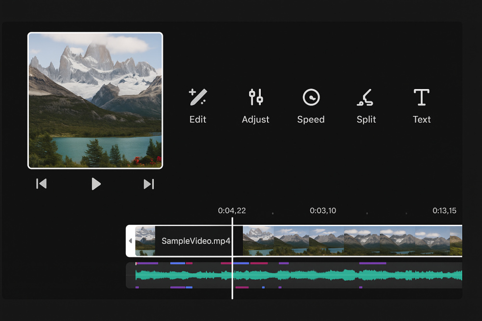482x321 pixels.
Task: Skip to the next clip
Action: pyautogui.click(x=149, y=184)
